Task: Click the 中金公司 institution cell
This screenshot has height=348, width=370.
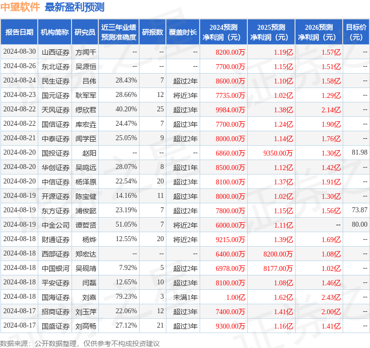Action: click(x=56, y=225)
